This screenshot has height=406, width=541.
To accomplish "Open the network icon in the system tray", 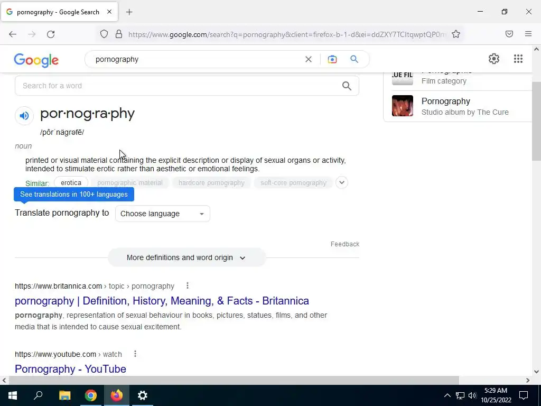I will tap(460, 395).
